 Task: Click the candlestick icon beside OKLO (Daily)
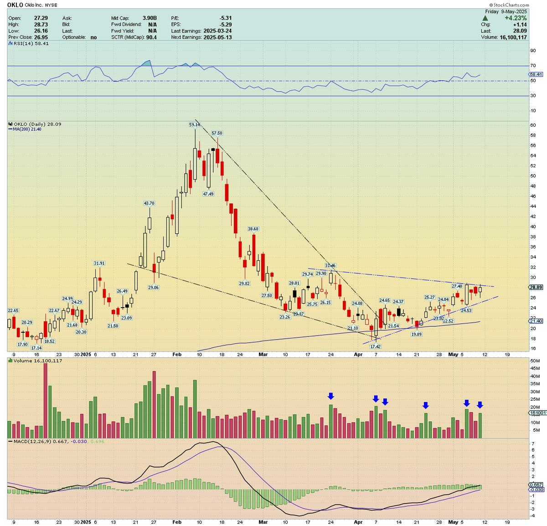(x=10, y=124)
